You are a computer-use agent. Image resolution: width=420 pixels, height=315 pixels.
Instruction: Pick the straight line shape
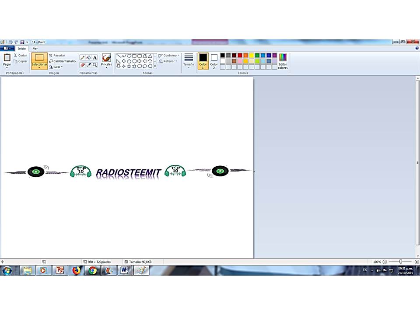(119, 56)
